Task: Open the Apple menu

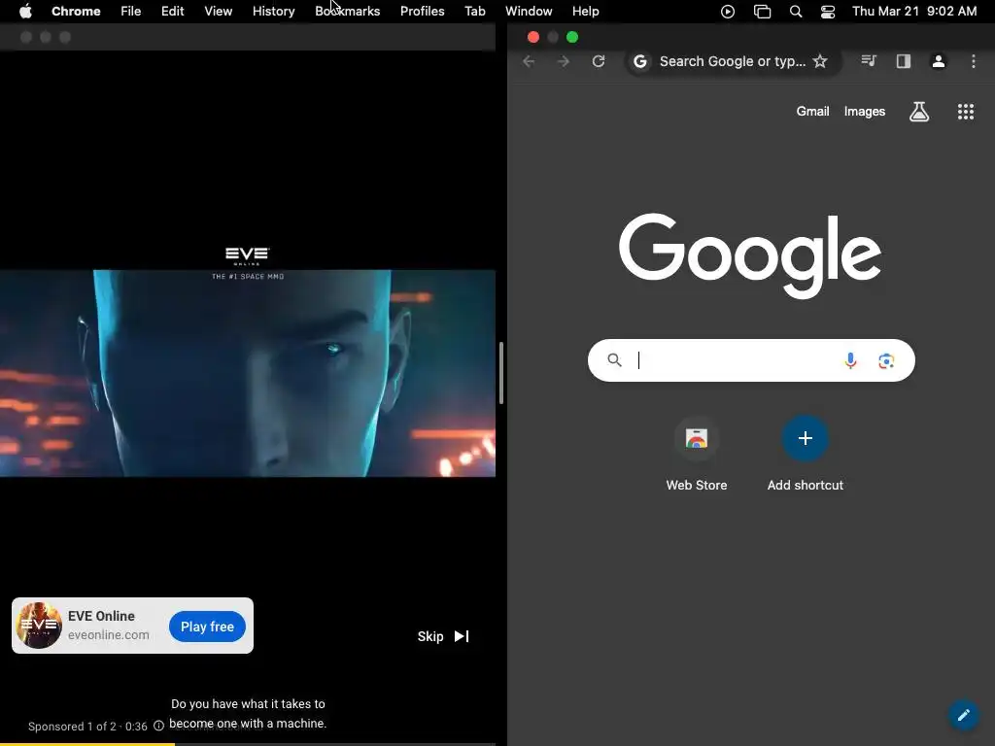Action: tap(25, 12)
